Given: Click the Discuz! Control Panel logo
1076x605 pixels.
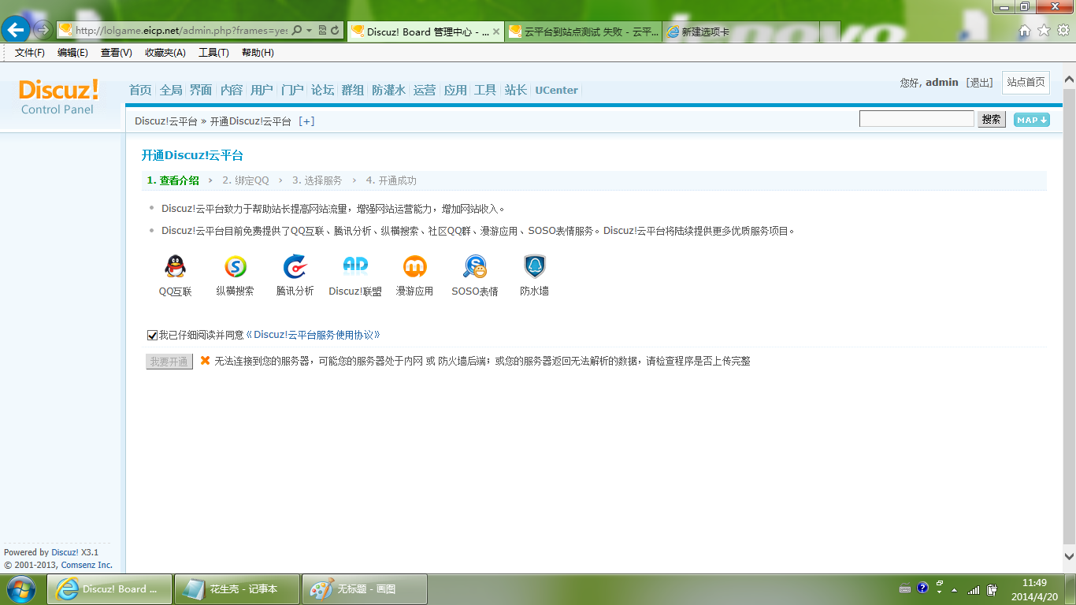Looking at the screenshot, I should pyautogui.click(x=58, y=97).
